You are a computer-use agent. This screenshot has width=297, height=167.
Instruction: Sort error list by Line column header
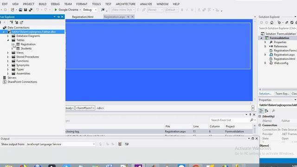pyautogui.click(x=196, y=126)
